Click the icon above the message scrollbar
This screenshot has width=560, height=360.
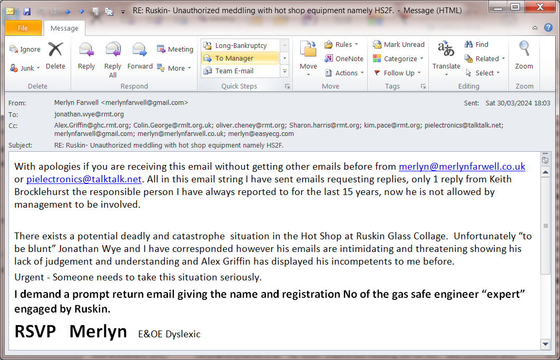click(545, 160)
